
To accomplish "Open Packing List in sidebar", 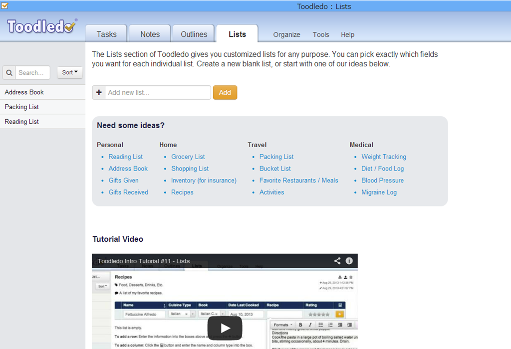I will click(43, 107).
